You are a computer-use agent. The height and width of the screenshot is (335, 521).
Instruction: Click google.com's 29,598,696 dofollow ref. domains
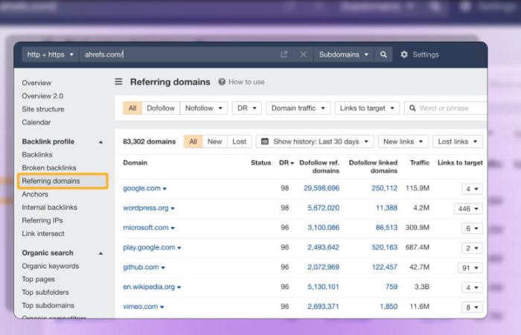[x=322, y=188]
